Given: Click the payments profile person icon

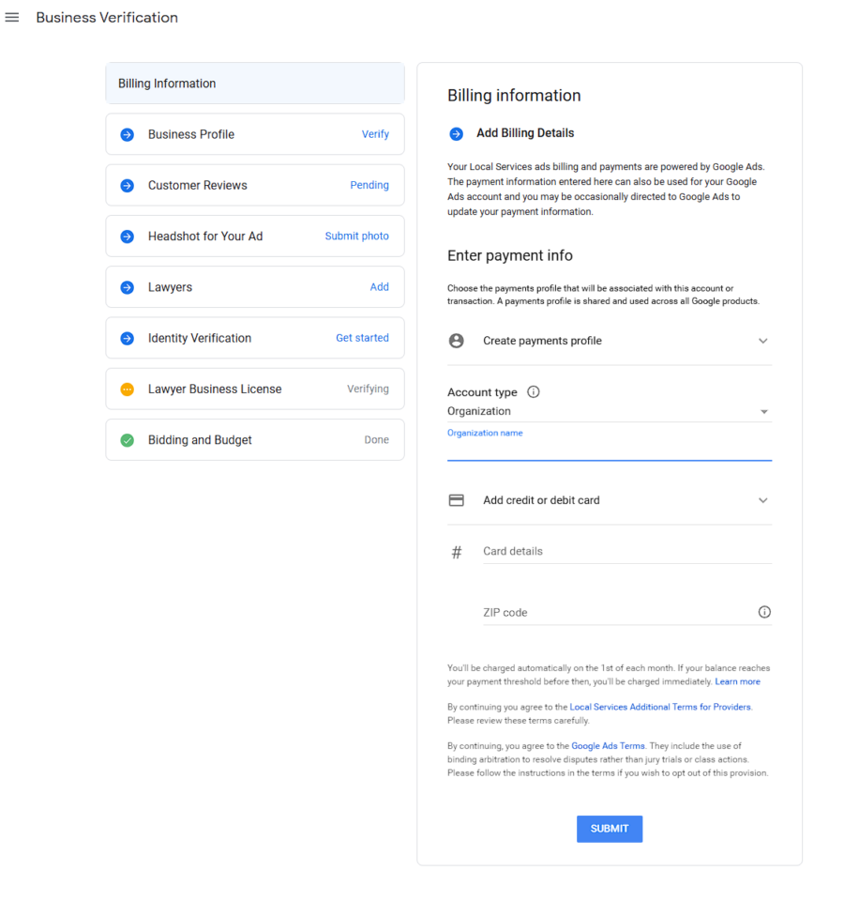Looking at the screenshot, I should pos(457,341).
